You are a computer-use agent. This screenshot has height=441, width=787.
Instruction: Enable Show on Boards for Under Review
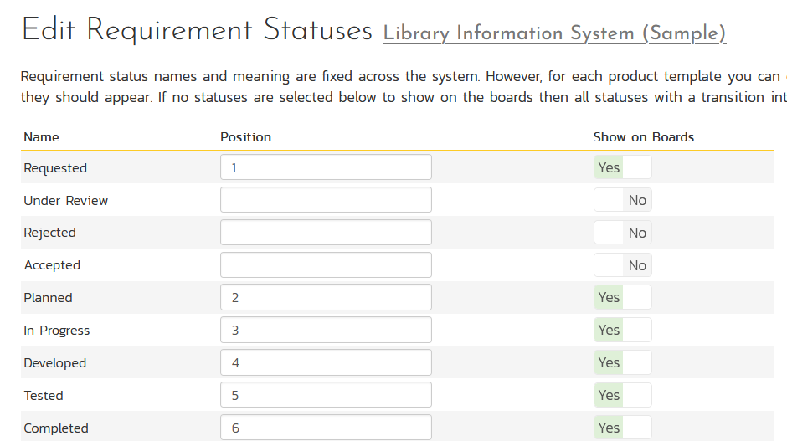click(x=622, y=200)
